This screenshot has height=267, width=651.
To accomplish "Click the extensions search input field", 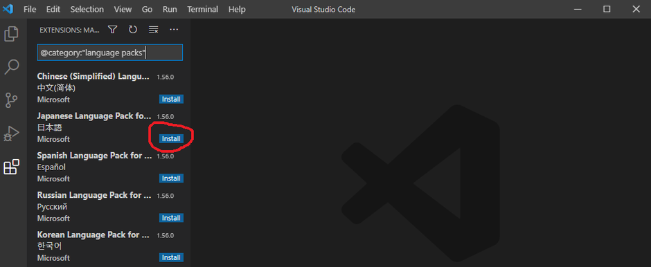I will (109, 53).
